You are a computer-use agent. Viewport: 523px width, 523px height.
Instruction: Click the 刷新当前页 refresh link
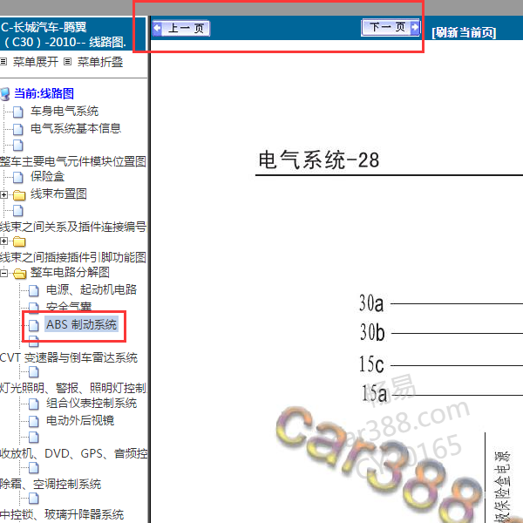coord(464,33)
